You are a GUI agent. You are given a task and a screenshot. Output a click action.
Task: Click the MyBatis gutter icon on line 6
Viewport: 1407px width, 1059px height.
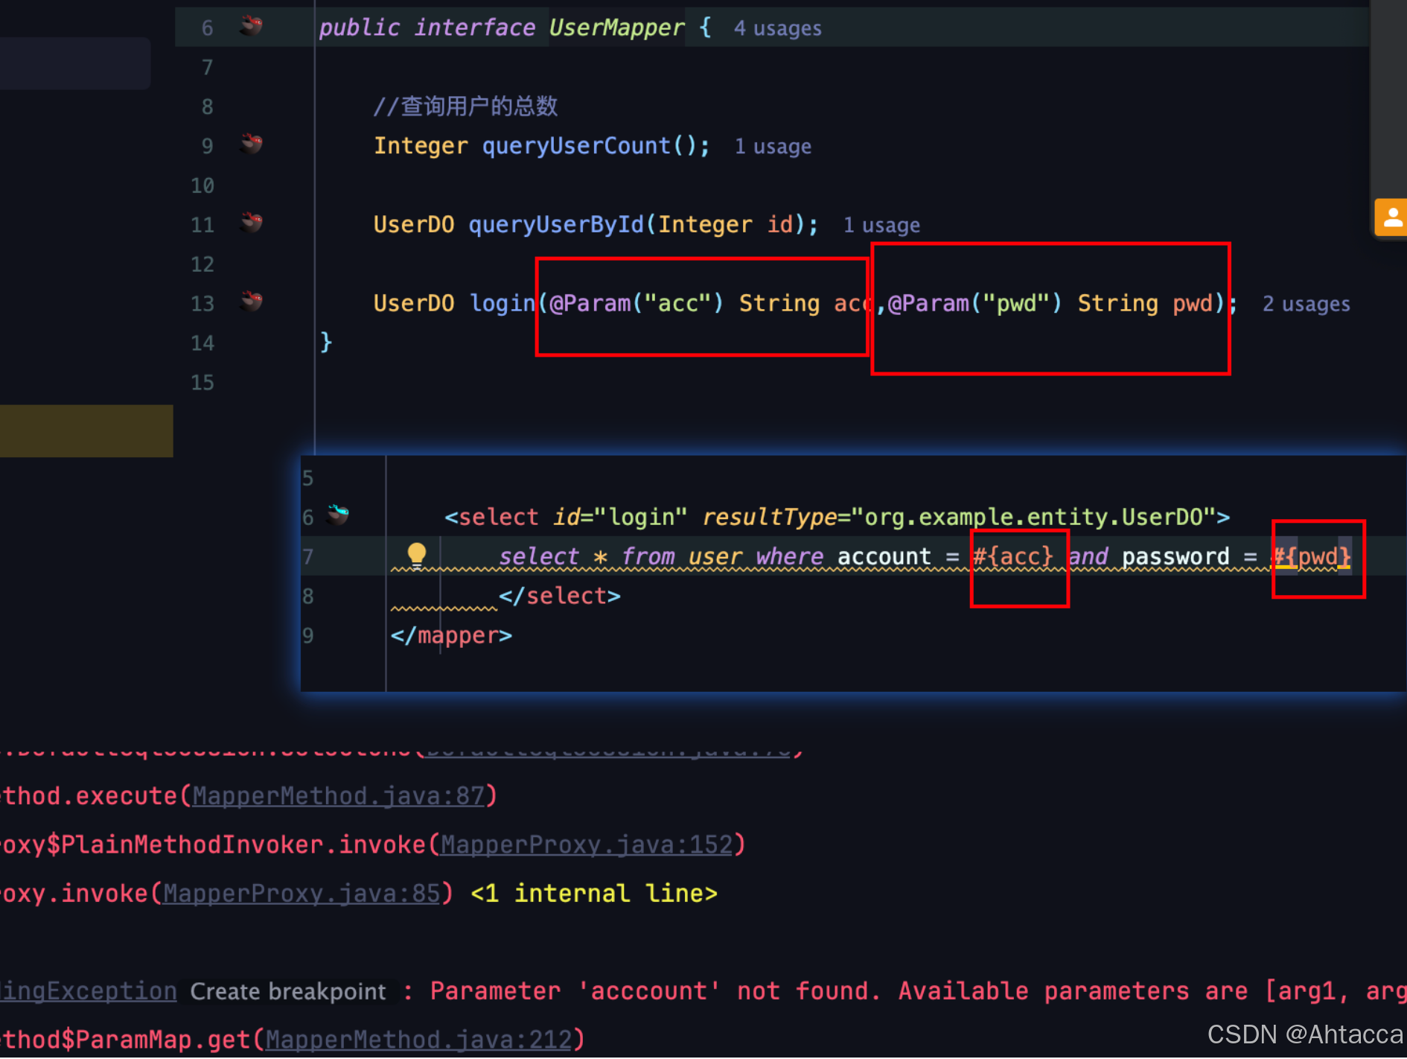[x=251, y=26]
